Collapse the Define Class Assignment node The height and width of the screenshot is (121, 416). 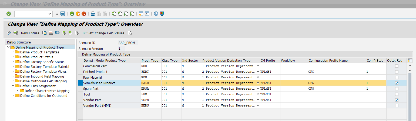click(x=13, y=86)
